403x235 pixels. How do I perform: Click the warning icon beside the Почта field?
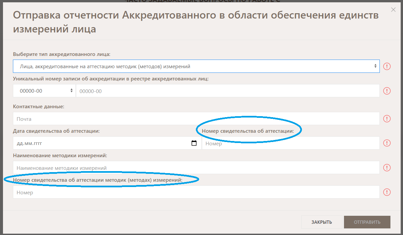point(387,118)
